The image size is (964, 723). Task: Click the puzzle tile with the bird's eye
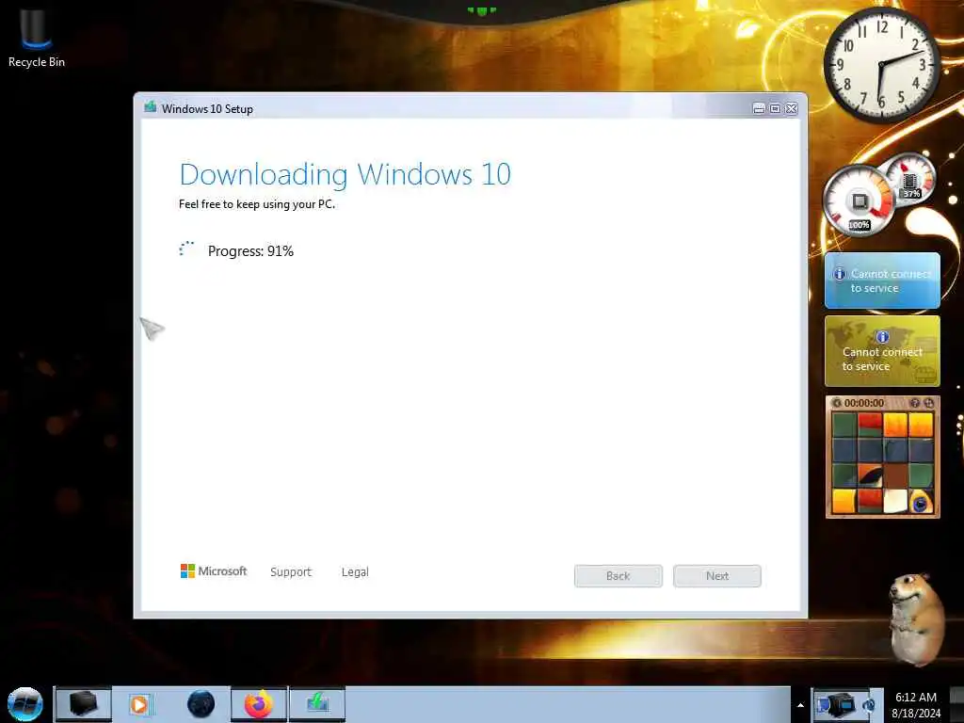coord(921,501)
